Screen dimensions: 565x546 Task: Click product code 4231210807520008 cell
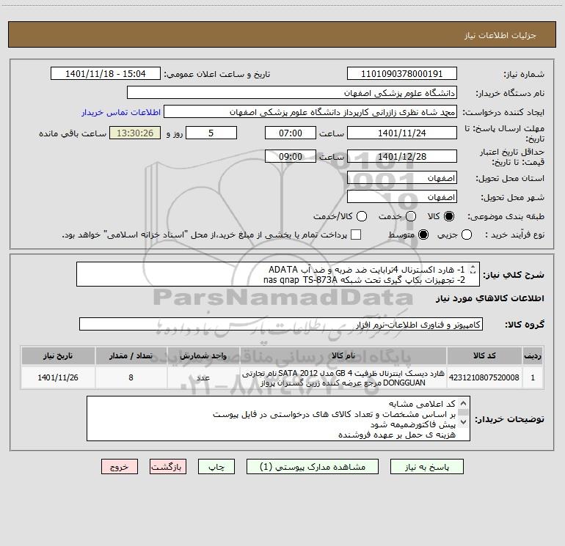pyautogui.click(x=484, y=377)
